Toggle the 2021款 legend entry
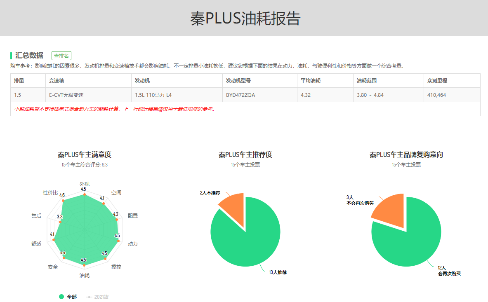Image resolution: width=488 pixels, height=302 pixels. [97, 297]
